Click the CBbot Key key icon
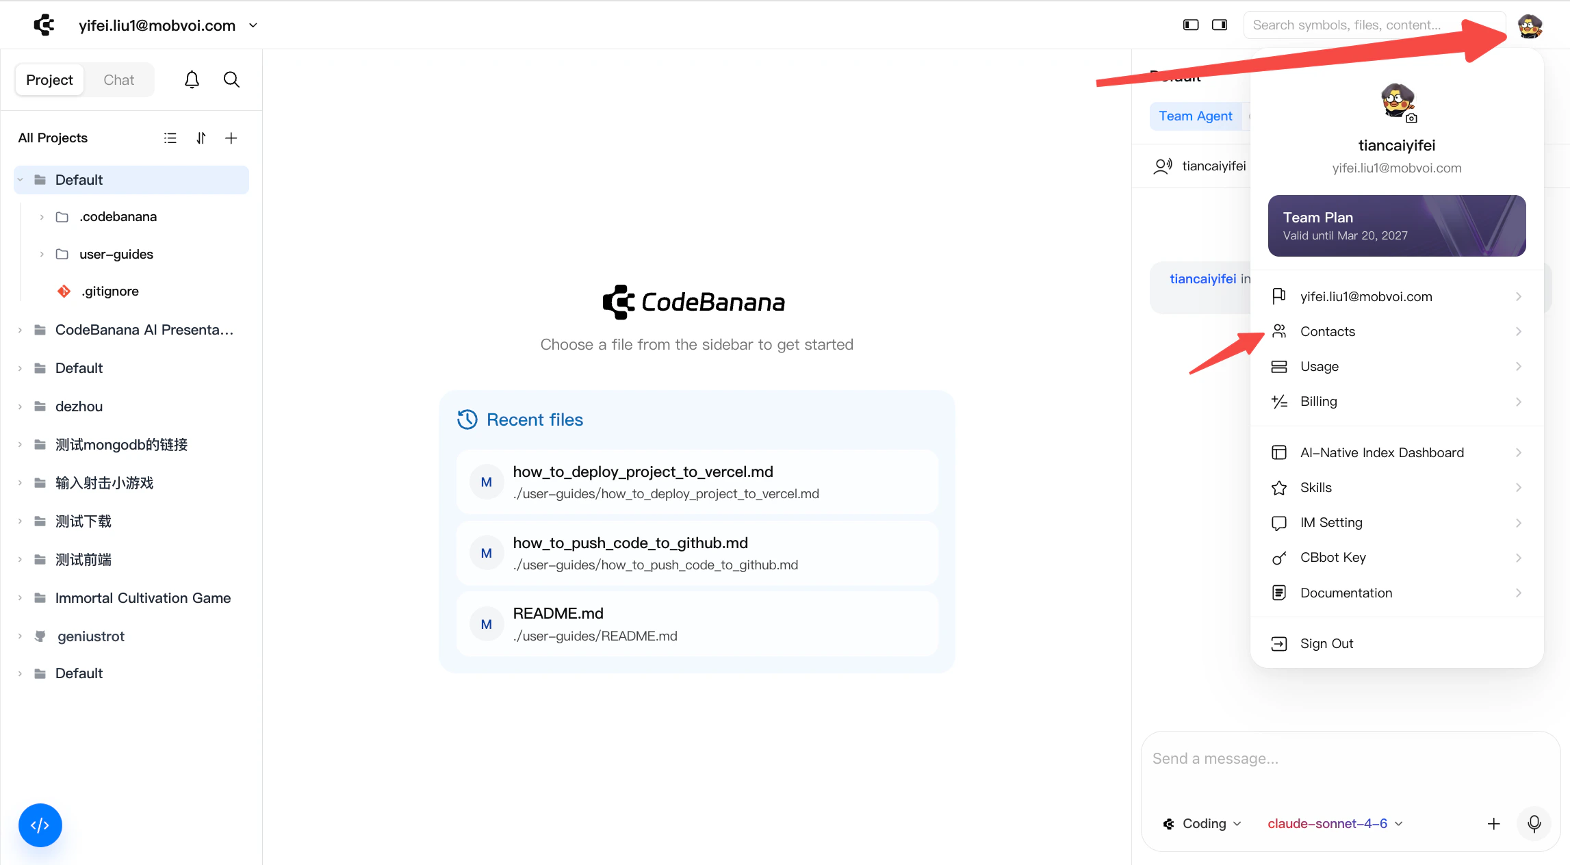The image size is (1570, 865). [1278, 558]
